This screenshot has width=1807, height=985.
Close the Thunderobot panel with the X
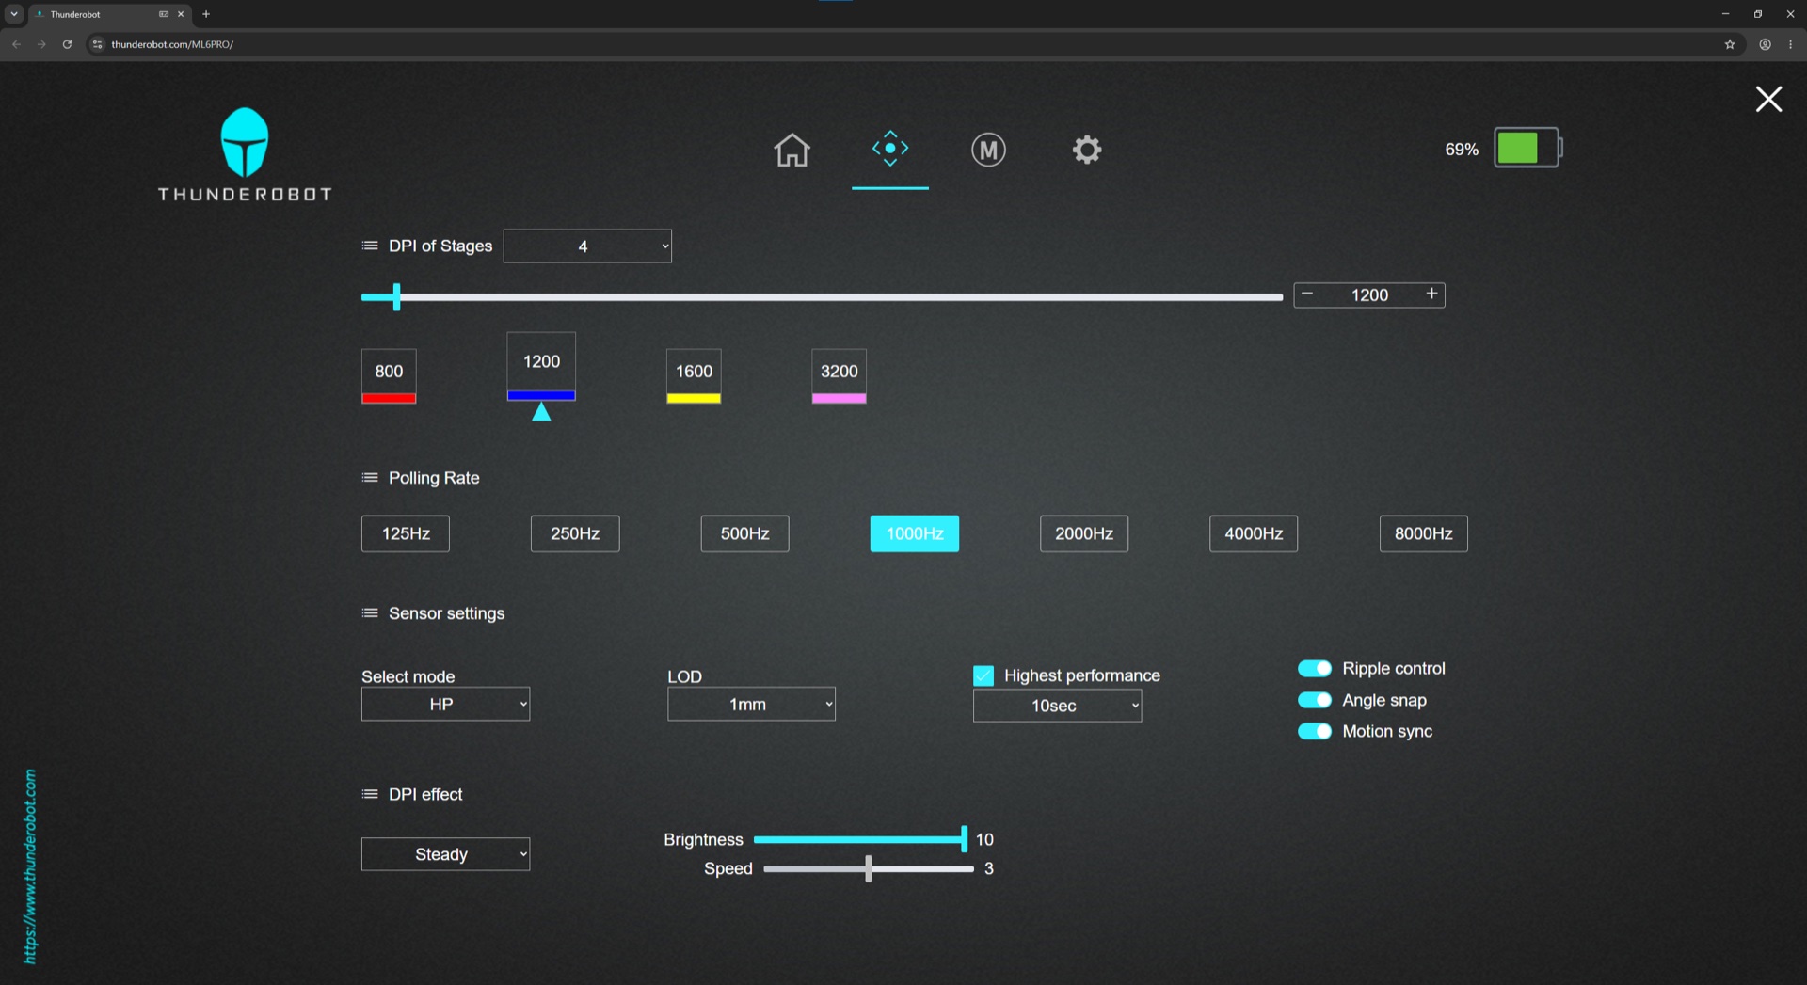coord(1768,99)
